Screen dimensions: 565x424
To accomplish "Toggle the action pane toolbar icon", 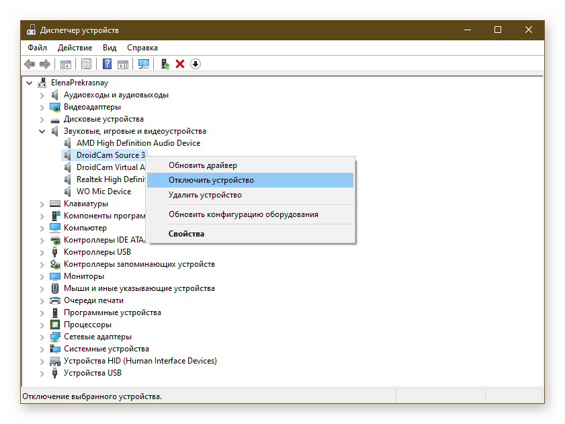I will click(x=123, y=65).
